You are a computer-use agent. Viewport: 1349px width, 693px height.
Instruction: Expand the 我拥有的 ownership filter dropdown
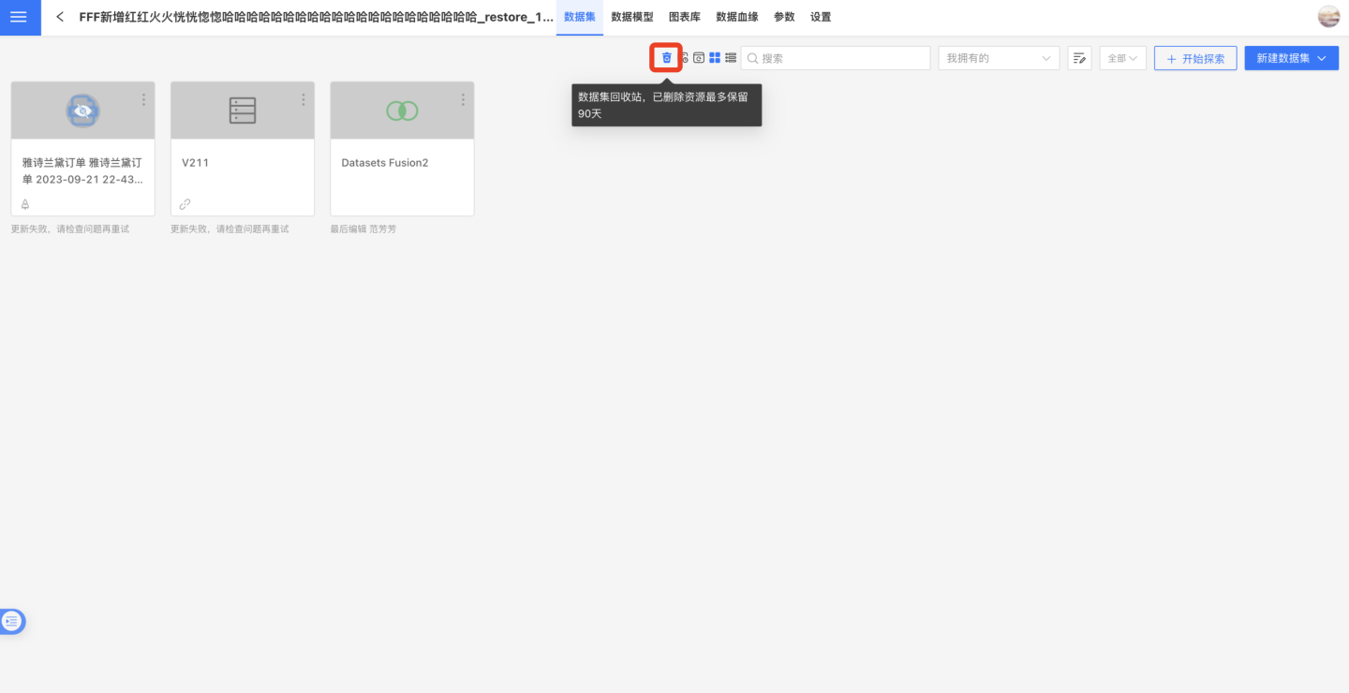[999, 58]
